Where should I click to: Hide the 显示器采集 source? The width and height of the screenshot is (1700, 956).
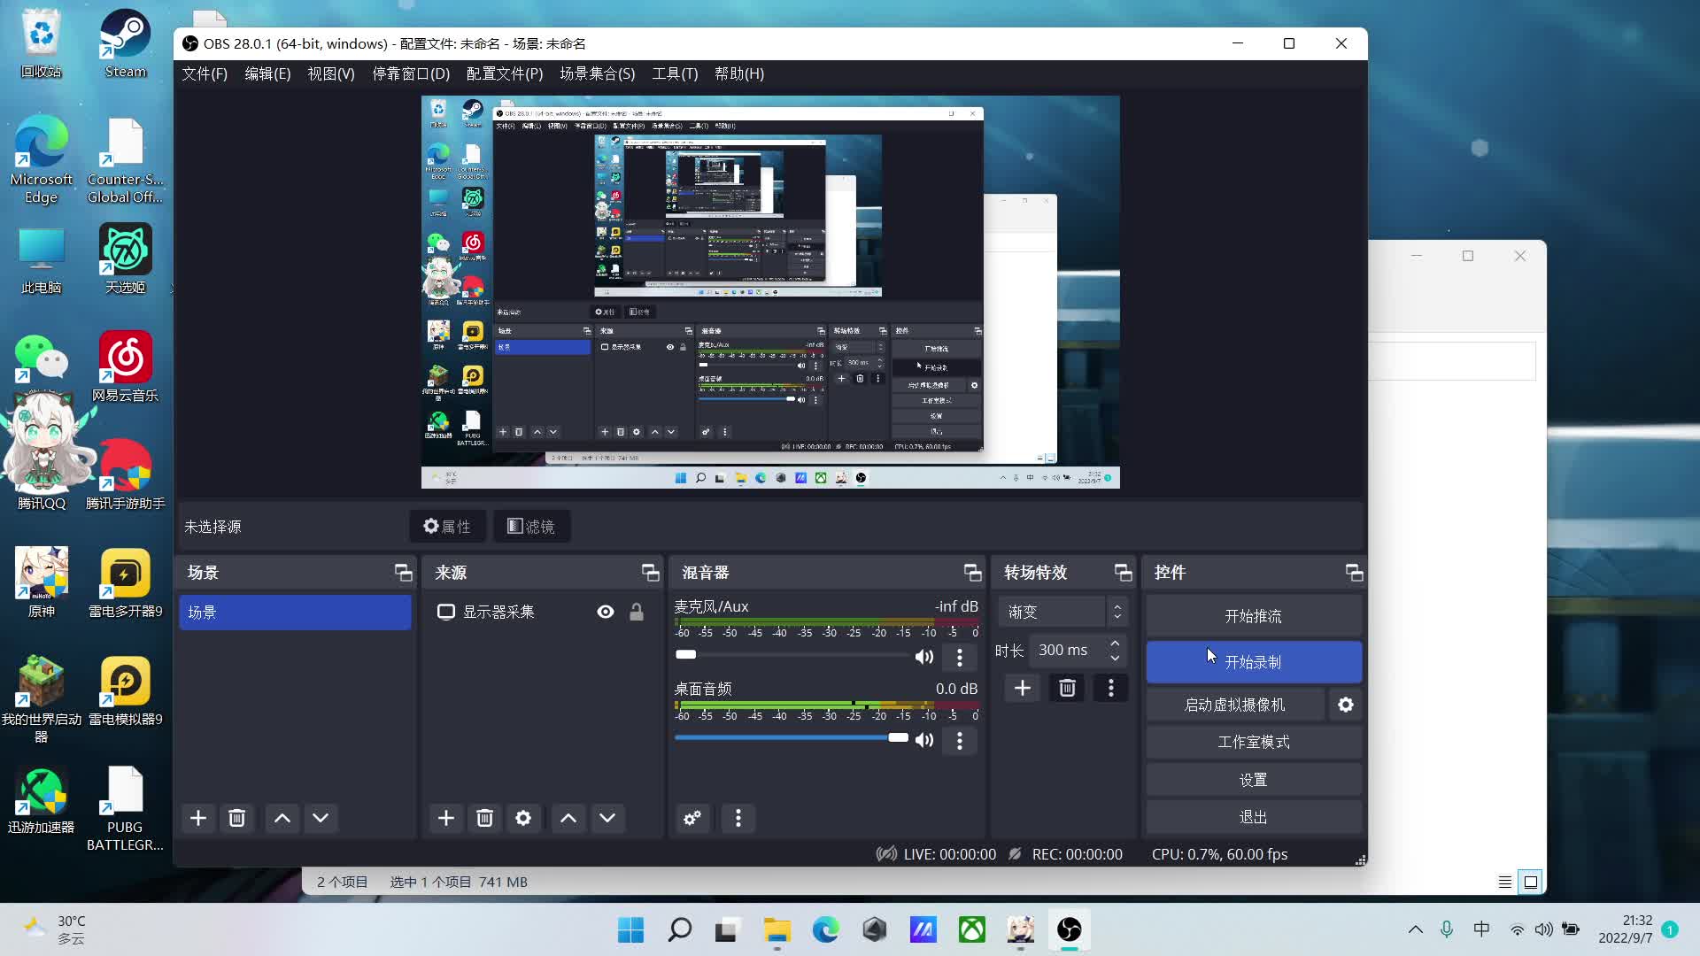[x=605, y=611]
